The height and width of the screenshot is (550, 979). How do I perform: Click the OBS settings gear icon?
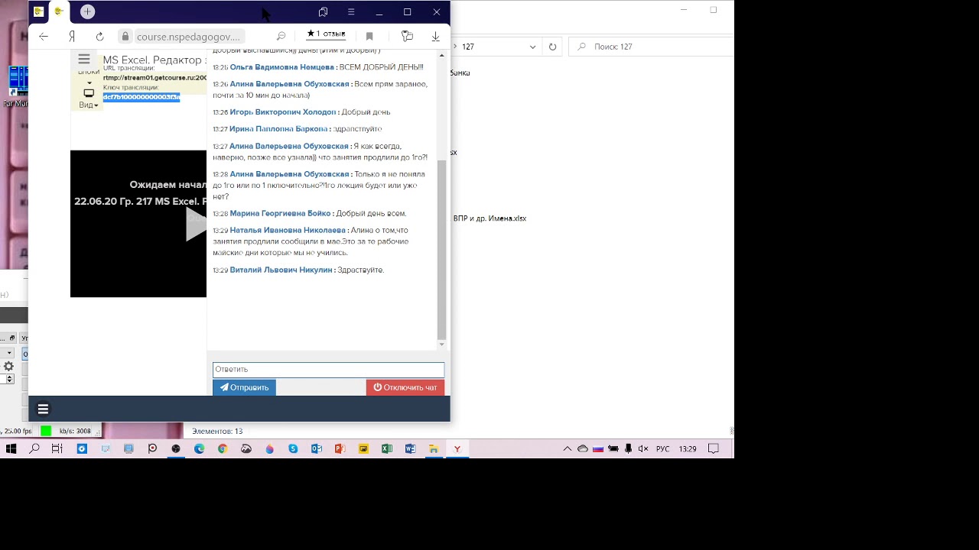(x=8, y=367)
